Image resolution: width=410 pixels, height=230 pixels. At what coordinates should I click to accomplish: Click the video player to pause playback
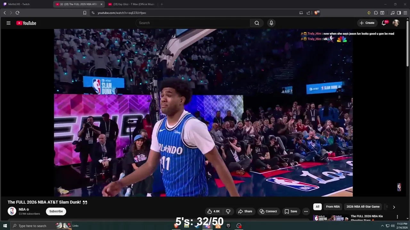tap(203, 113)
